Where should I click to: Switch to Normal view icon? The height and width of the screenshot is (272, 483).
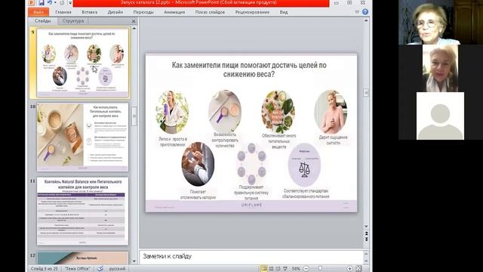(x=264, y=269)
